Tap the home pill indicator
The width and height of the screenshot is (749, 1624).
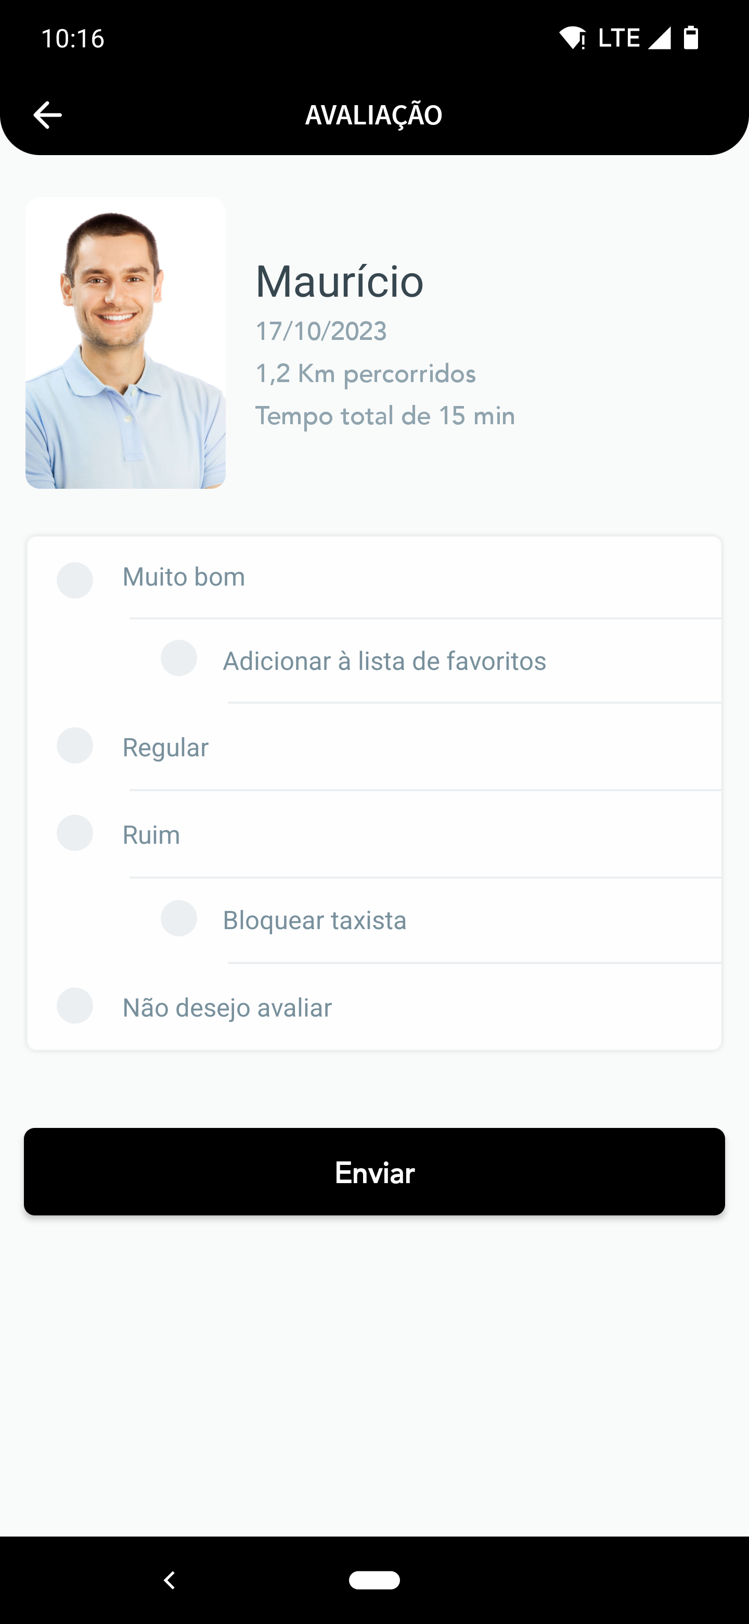(374, 1580)
